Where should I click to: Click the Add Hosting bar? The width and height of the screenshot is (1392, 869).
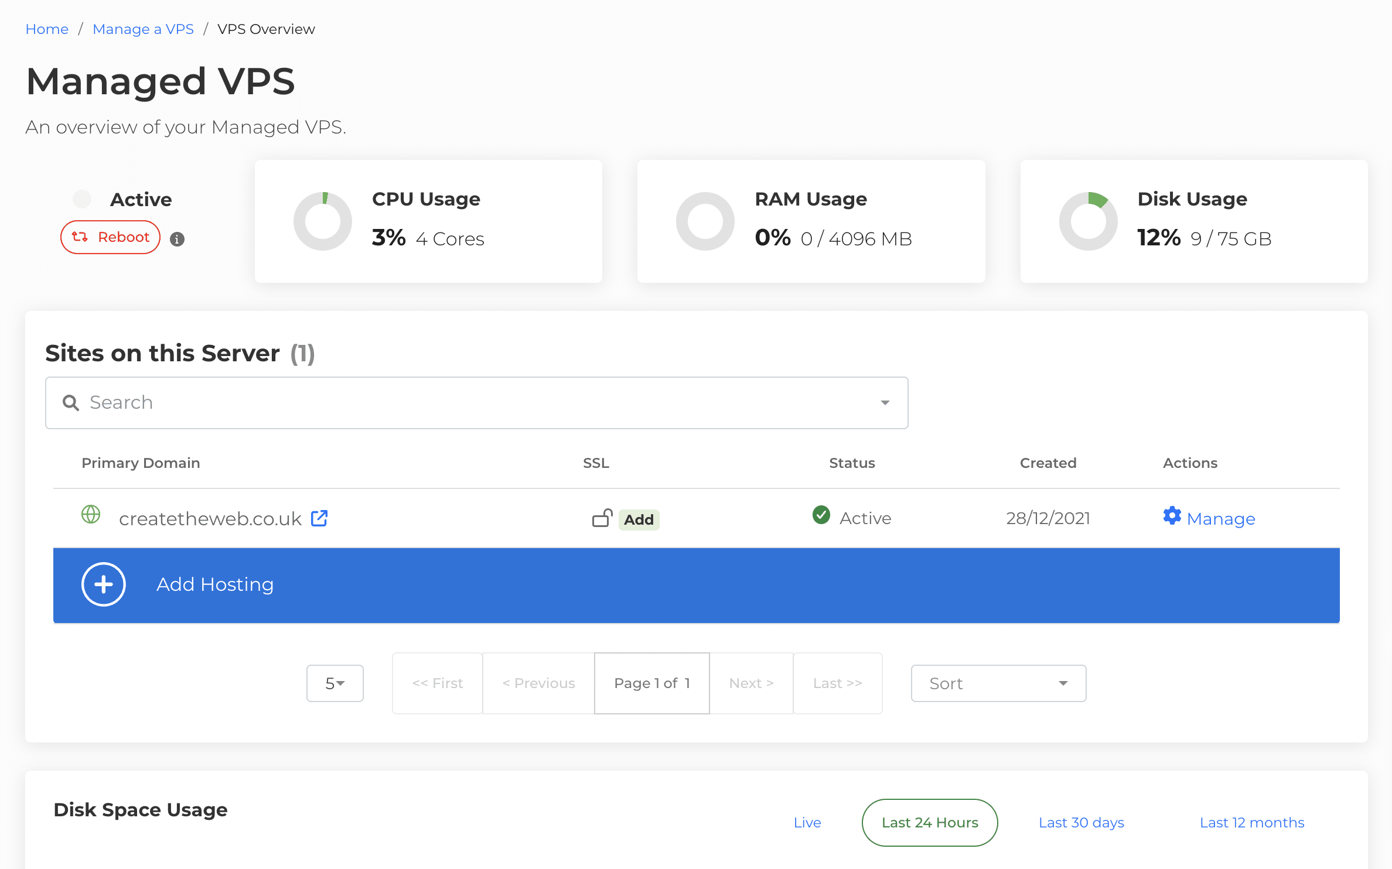[x=696, y=585]
